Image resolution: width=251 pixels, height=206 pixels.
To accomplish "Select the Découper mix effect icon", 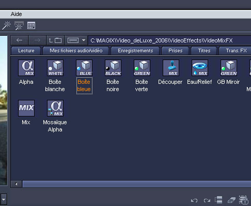I will coord(171,68).
